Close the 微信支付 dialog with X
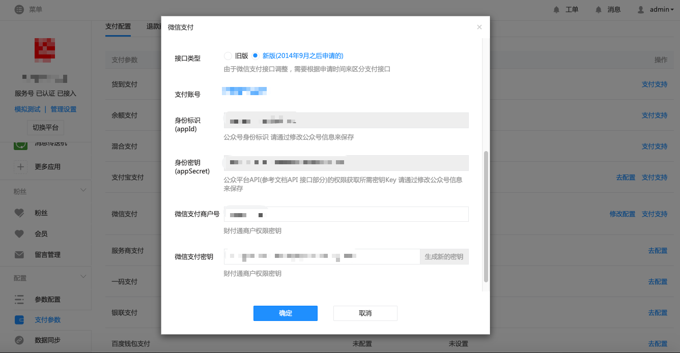The width and height of the screenshot is (680, 353). pyautogui.click(x=479, y=27)
